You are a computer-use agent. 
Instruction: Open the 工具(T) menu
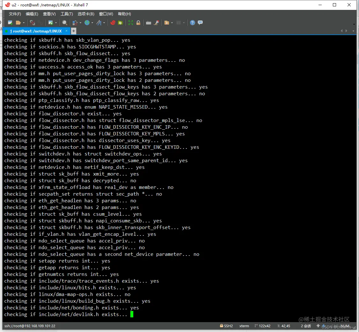67,14
